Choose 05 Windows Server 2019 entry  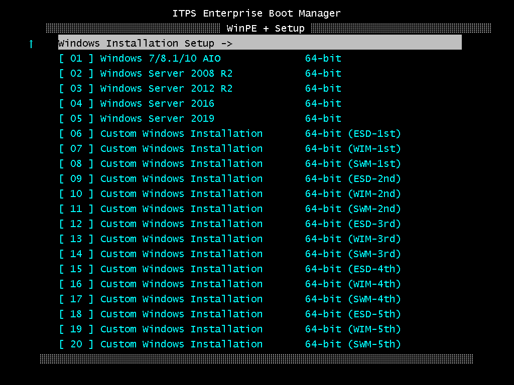pos(200,119)
